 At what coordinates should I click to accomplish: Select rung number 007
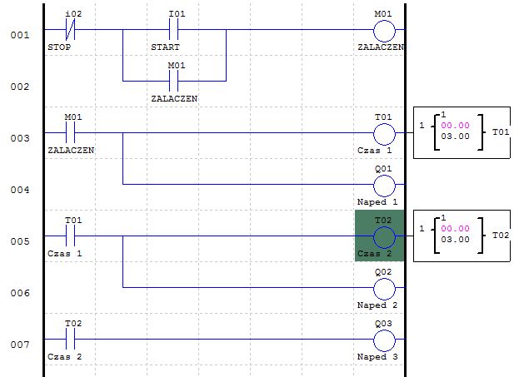pyautogui.click(x=19, y=344)
